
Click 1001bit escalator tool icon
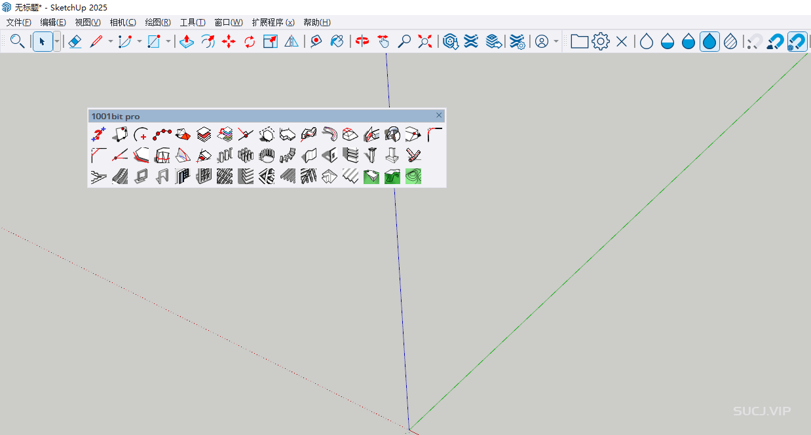point(119,176)
